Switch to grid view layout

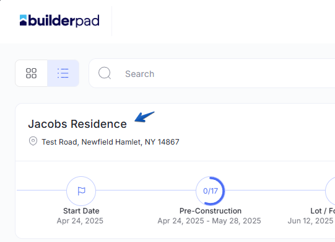31,73
